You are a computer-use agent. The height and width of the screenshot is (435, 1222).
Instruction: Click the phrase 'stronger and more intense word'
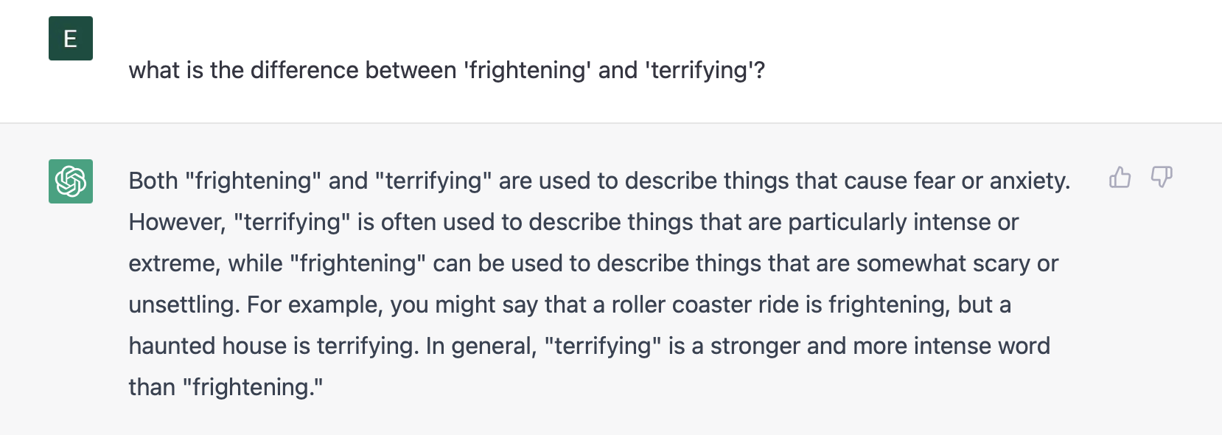tap(880, 346)
